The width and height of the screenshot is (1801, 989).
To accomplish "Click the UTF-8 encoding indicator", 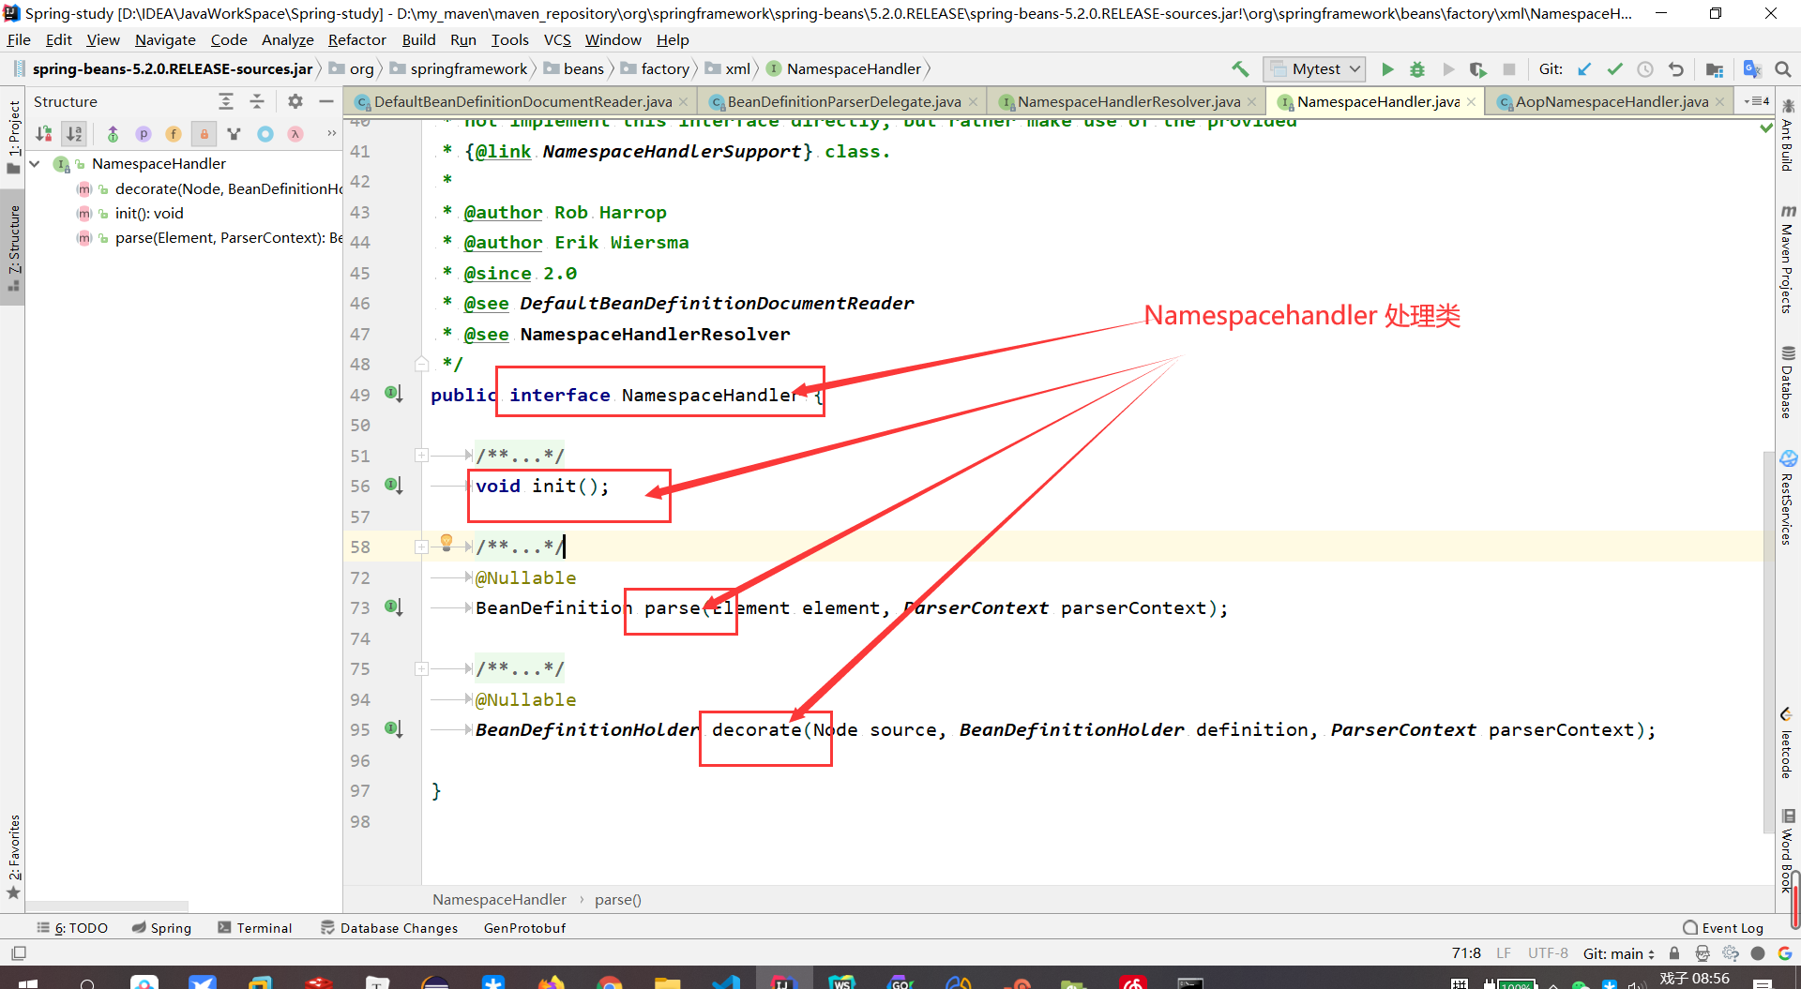I will tap(1548, 952).
